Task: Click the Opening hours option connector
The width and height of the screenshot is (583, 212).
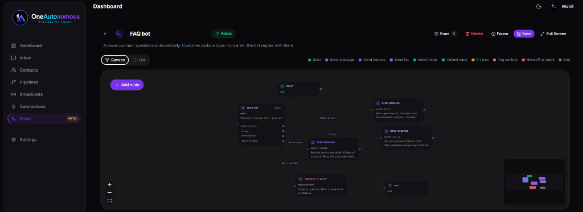Action: coord(283,126)
